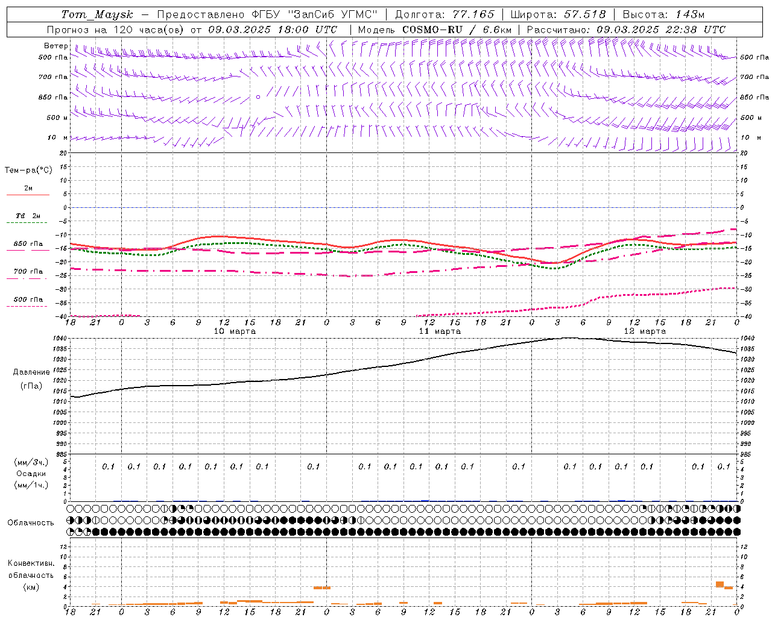Click the '12 марта' date label
The height and width of the screenshot is (617, 772).
pos(645,331)
